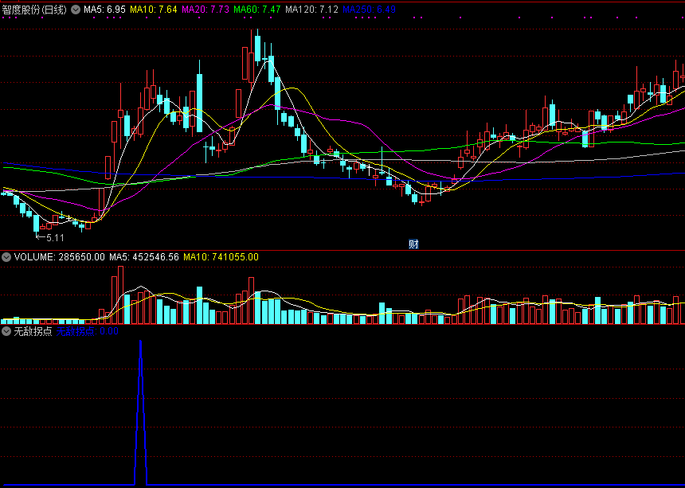
Task: Click the MA5: 6.95 label
Action: pyautogui.click(x=104, y=10)
